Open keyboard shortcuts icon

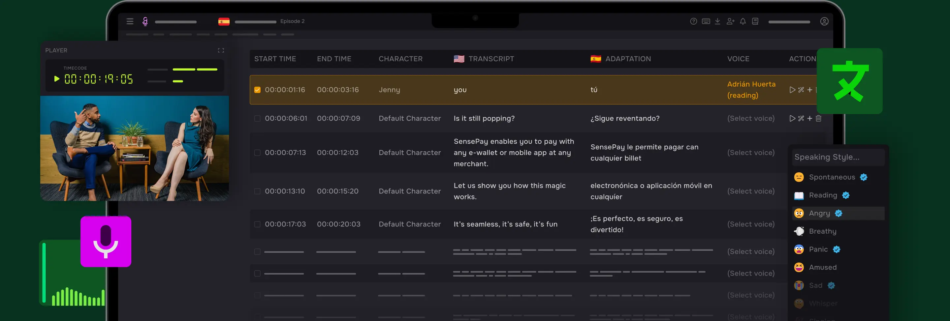pos(706,21)
